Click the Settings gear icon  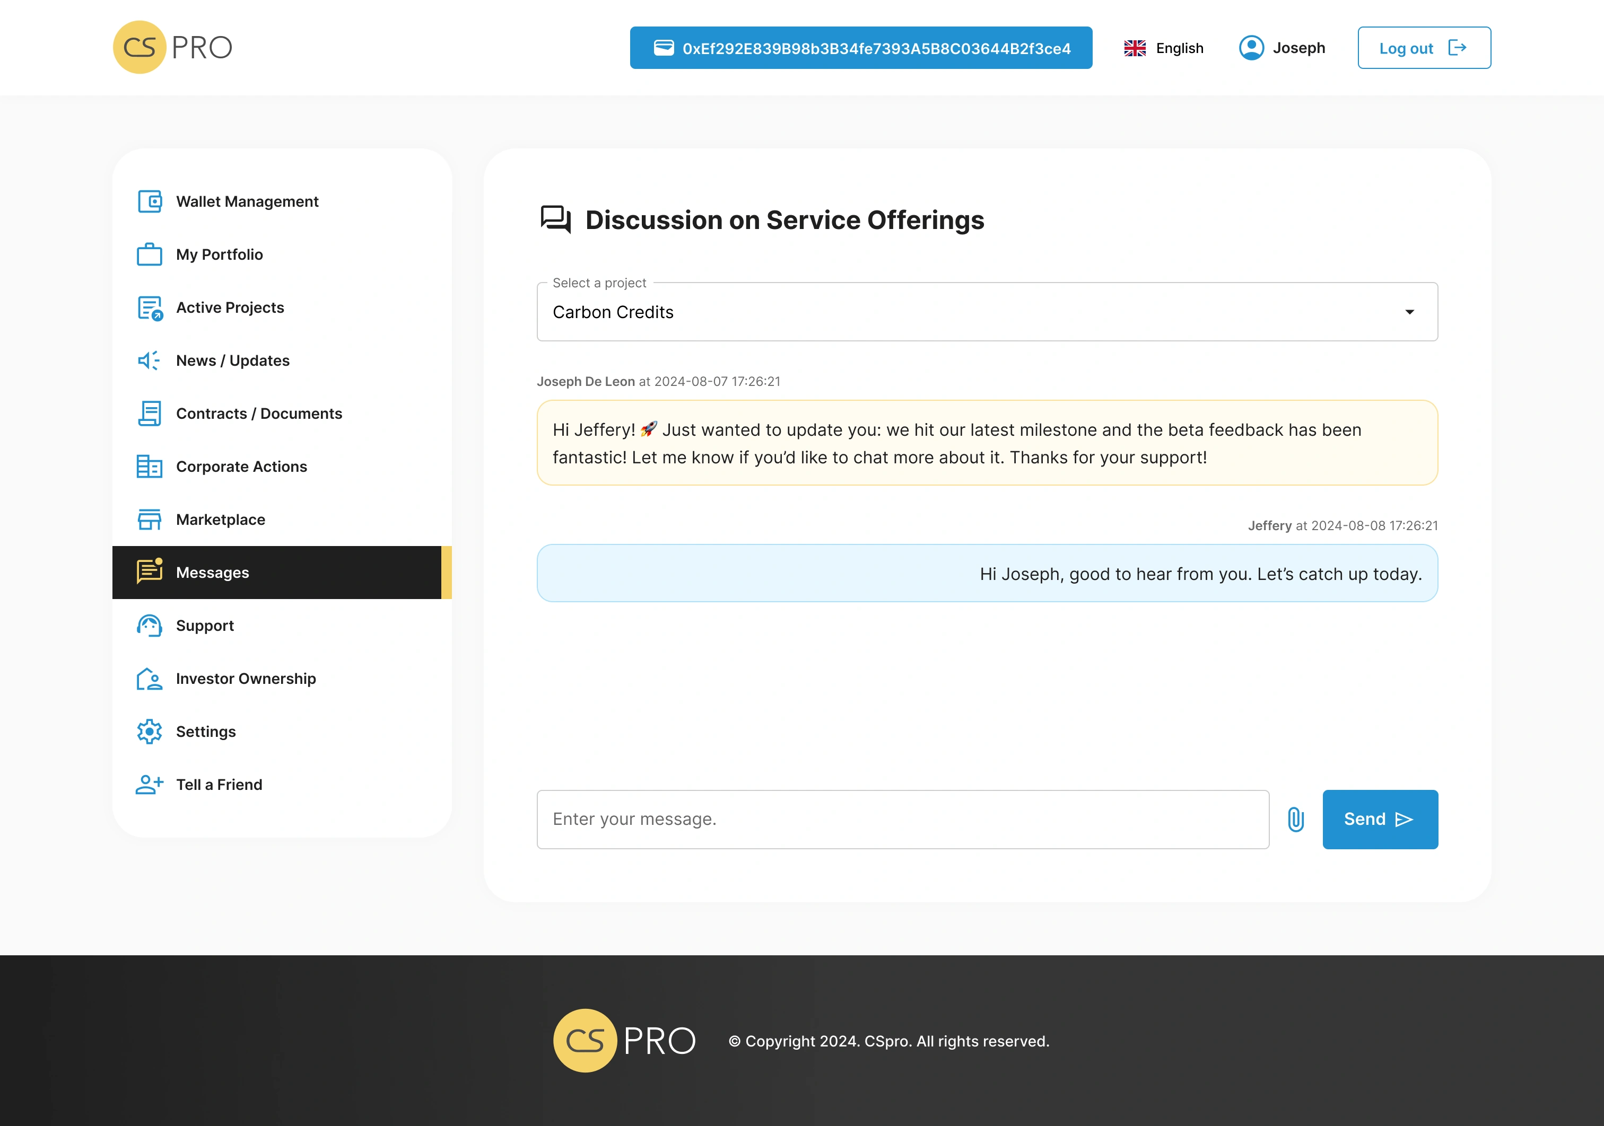coord(150,732)
